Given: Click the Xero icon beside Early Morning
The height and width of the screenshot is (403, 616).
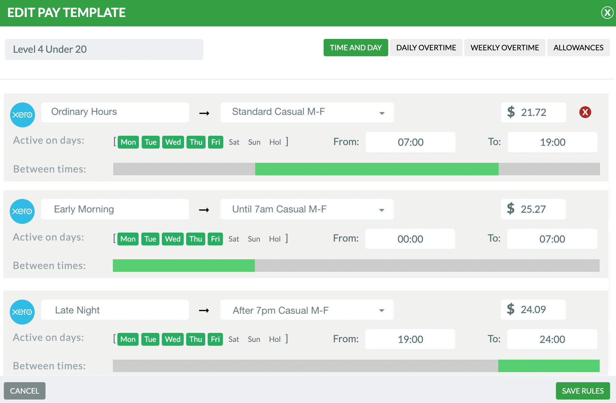Looking at the screenshot, I should (x=22, y=211).
